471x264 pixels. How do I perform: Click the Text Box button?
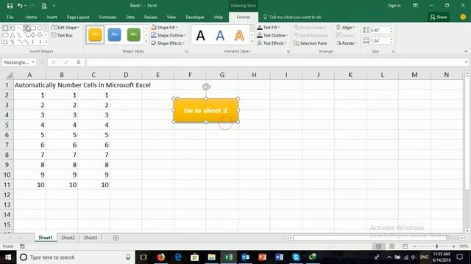[62, 35]
